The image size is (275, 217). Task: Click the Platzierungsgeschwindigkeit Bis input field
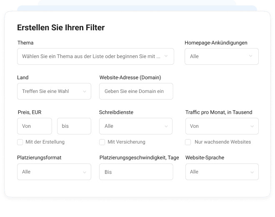pos(136,172)
